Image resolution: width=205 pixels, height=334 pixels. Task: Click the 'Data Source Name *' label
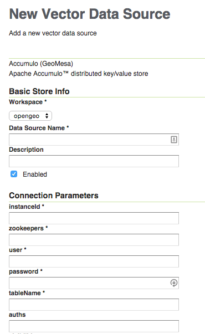click(39, 128)
